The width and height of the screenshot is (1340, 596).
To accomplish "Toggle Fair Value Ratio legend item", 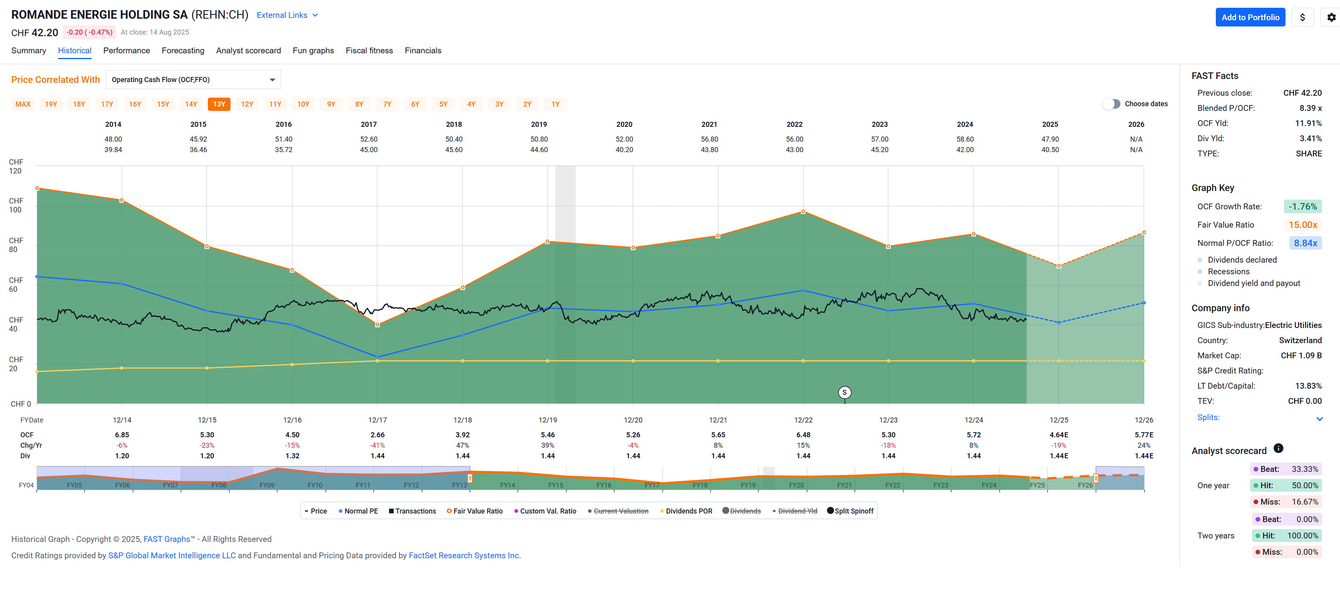I will tap(475, 511).
